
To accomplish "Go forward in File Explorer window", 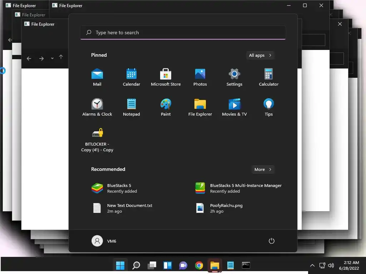I will [x=41, y=59].
